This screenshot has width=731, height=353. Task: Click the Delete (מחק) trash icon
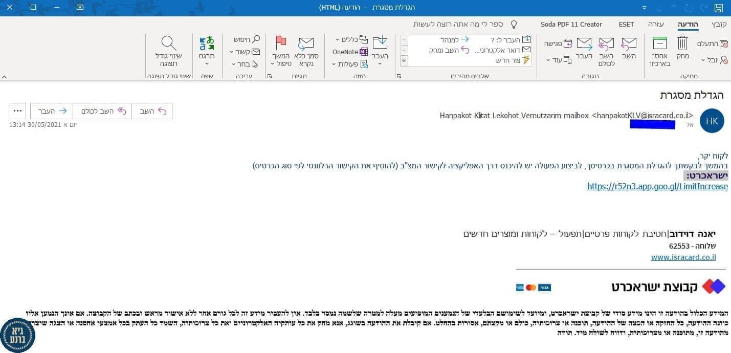(x=683, y=47)
